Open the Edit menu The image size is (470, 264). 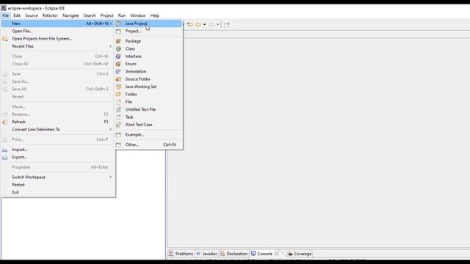17,15
